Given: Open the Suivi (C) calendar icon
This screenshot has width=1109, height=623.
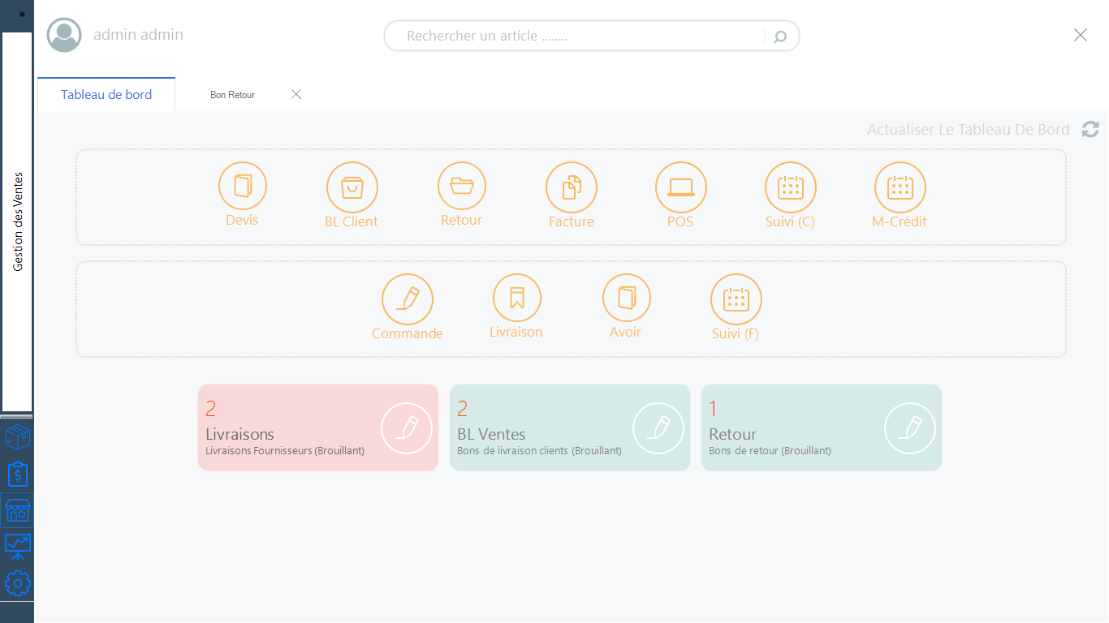Looking at the screenshot, I should (x=790, y=187).
